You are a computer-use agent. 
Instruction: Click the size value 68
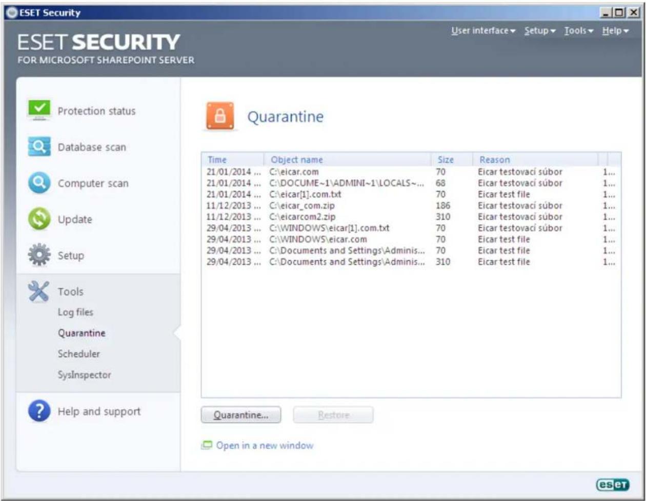[440, 183]
